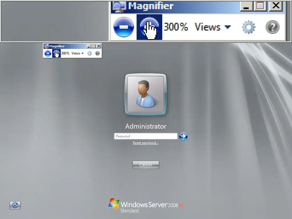Image resolution: width=292 pixels, height=219 pixels.
Task: Focus the Password input field
Action: (x=146, y=136)
